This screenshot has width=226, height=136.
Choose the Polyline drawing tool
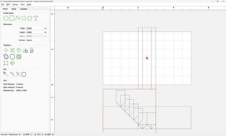click(x=18, y=18)
